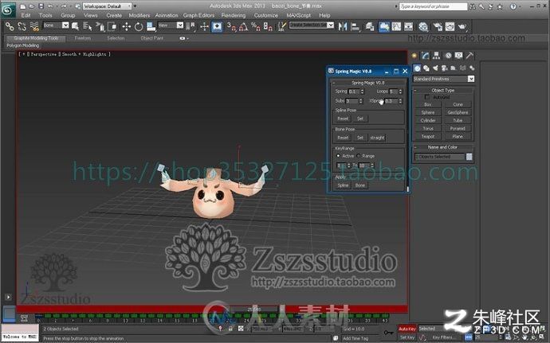Image resolution: width=550 pixels, height=343 pixels.
Task: Toggle the 3D Snaps icon
Action: click(x=231, y=26)
